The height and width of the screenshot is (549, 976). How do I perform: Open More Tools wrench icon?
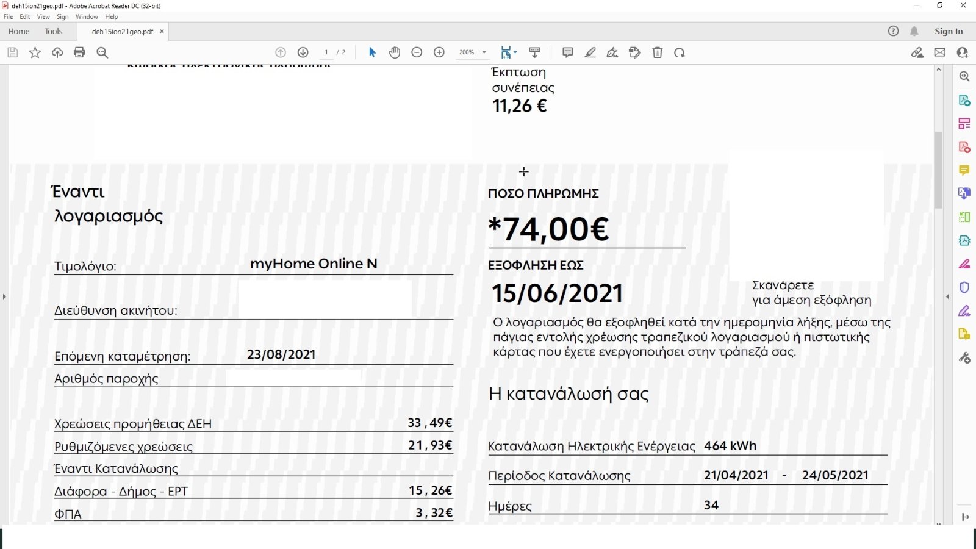pos(964,358)
